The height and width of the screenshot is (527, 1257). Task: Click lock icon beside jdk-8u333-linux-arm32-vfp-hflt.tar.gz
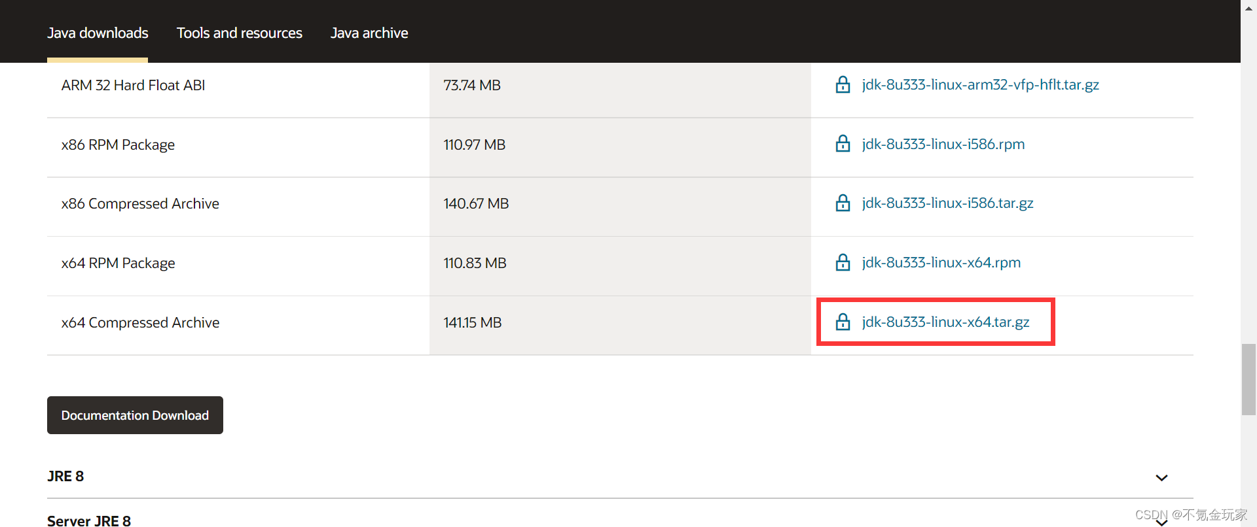click(843, 84)
